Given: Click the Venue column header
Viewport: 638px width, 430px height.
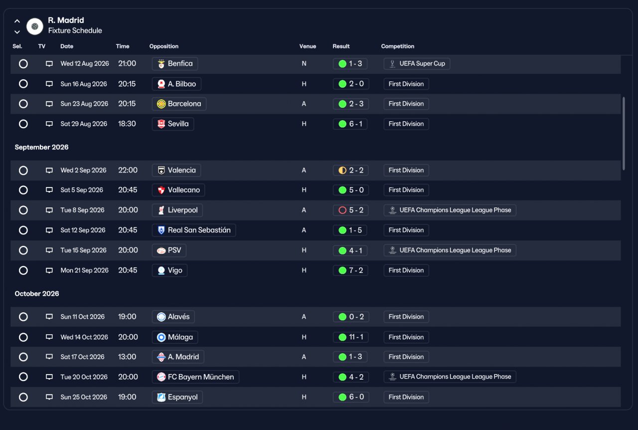Looking at the screenshot, I should [308, 46].
